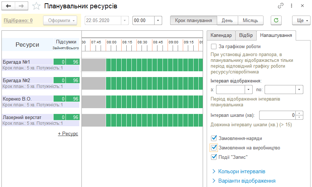312x187 pixels.
Task: Select the Крок планування view
Action: coord(193,21)
